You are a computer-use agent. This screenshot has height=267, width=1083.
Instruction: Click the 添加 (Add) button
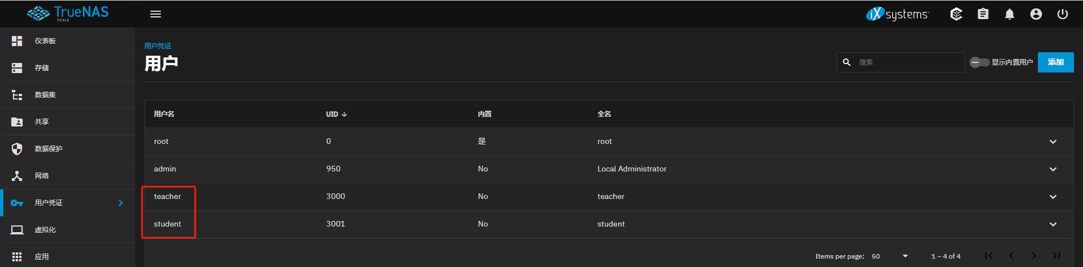[1055, 62]
